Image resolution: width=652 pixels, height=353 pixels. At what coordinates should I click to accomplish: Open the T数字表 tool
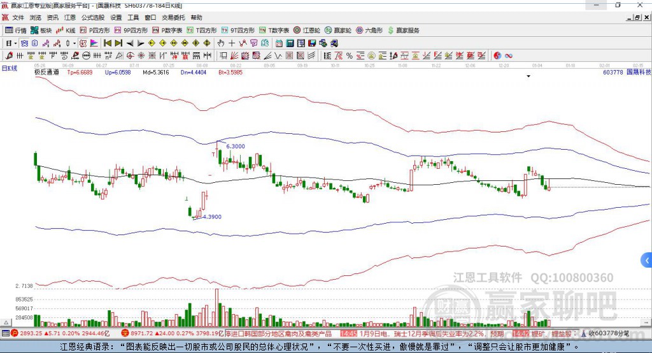[x=274, y=31]
